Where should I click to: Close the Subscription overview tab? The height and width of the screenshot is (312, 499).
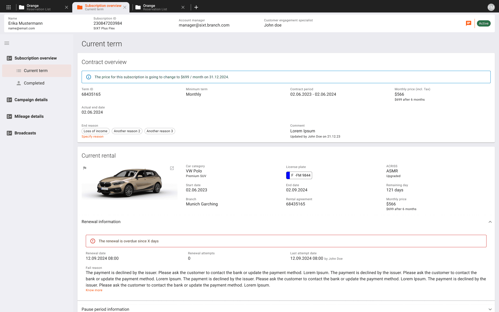(x=125, y=7)
